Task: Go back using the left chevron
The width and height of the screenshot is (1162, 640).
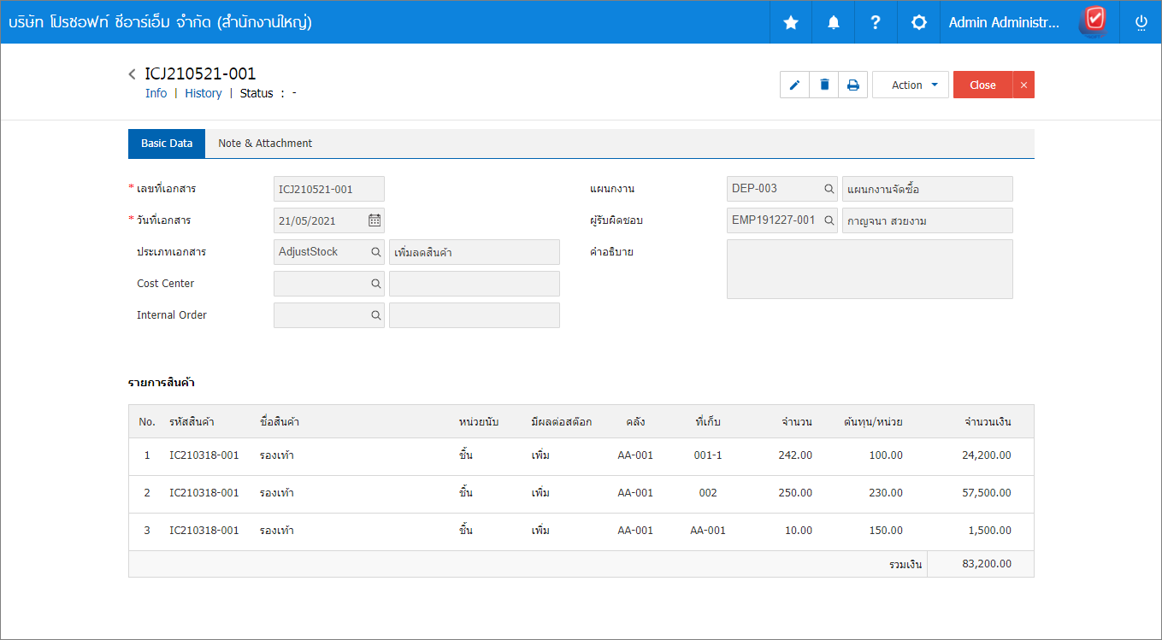Action: tap(133, 74)
